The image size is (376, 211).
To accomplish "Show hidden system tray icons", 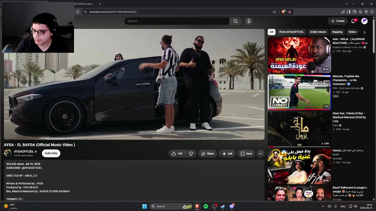I will point(323,206).
